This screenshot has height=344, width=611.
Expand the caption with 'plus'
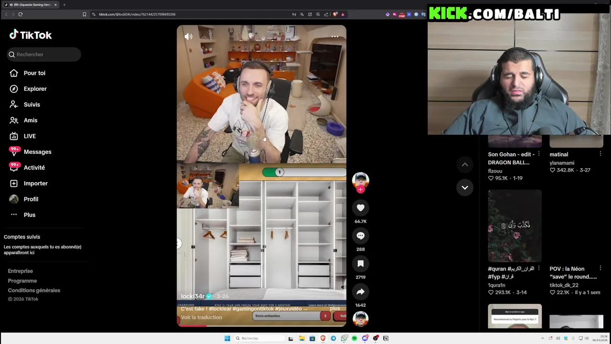pyautogui.click(x=335, y=309)
